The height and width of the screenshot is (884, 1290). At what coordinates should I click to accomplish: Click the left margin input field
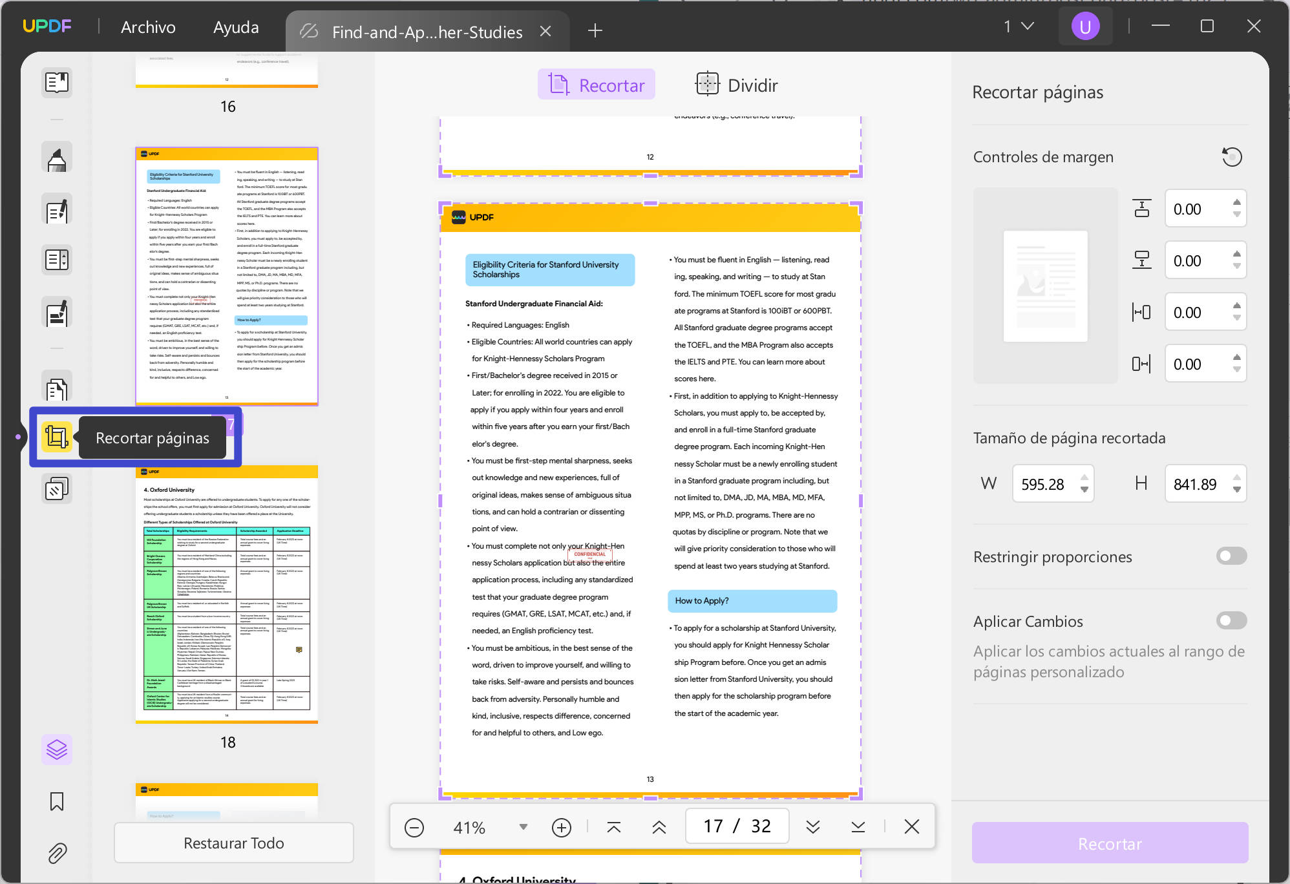click(1205, 312)
